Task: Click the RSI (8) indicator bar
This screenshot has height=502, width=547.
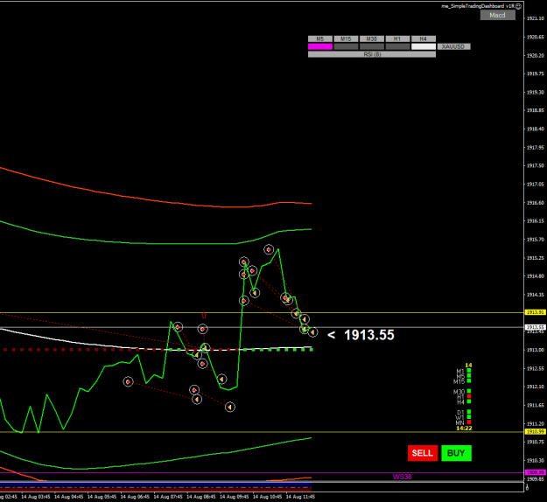Action: point(372,54)
